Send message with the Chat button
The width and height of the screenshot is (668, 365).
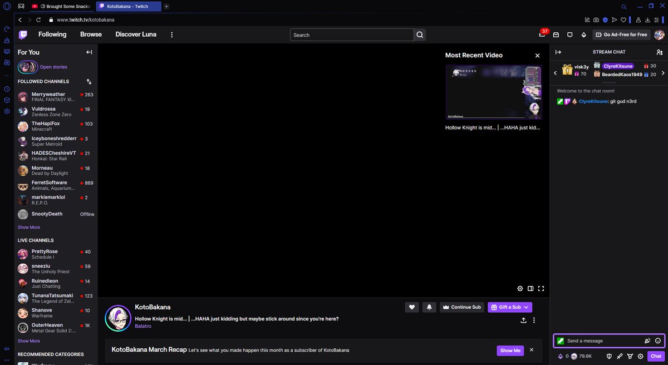[656, 356]
